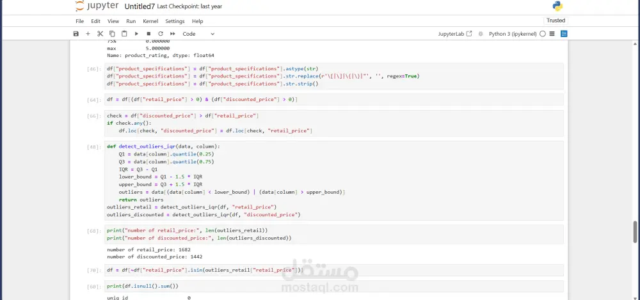Open the hamburger menu icon in the toolbar
Screen dimensions: 640x300
[552, 34]
